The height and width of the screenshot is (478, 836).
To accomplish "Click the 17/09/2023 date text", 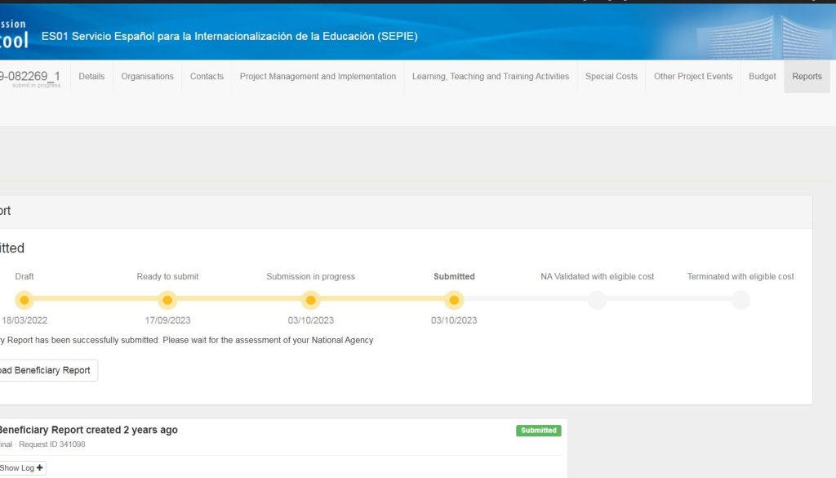I will pos(167,320).
